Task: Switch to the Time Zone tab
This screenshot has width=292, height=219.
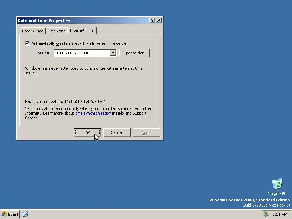Action: (x=57, y=31)
